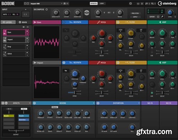Open the Reverb effect type dropdown

[94, 103]
